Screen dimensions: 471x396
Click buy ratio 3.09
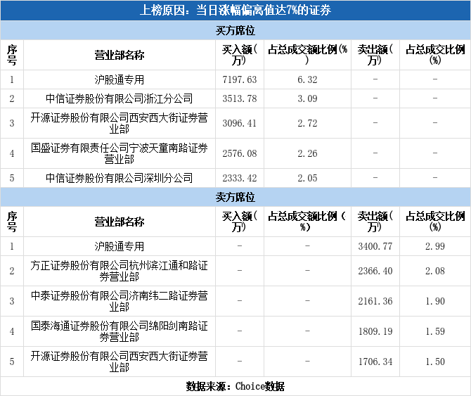pyautogui.click(x=307, y=98)
